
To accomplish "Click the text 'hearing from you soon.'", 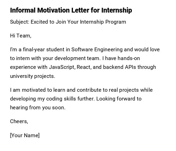I will (38, 108).
